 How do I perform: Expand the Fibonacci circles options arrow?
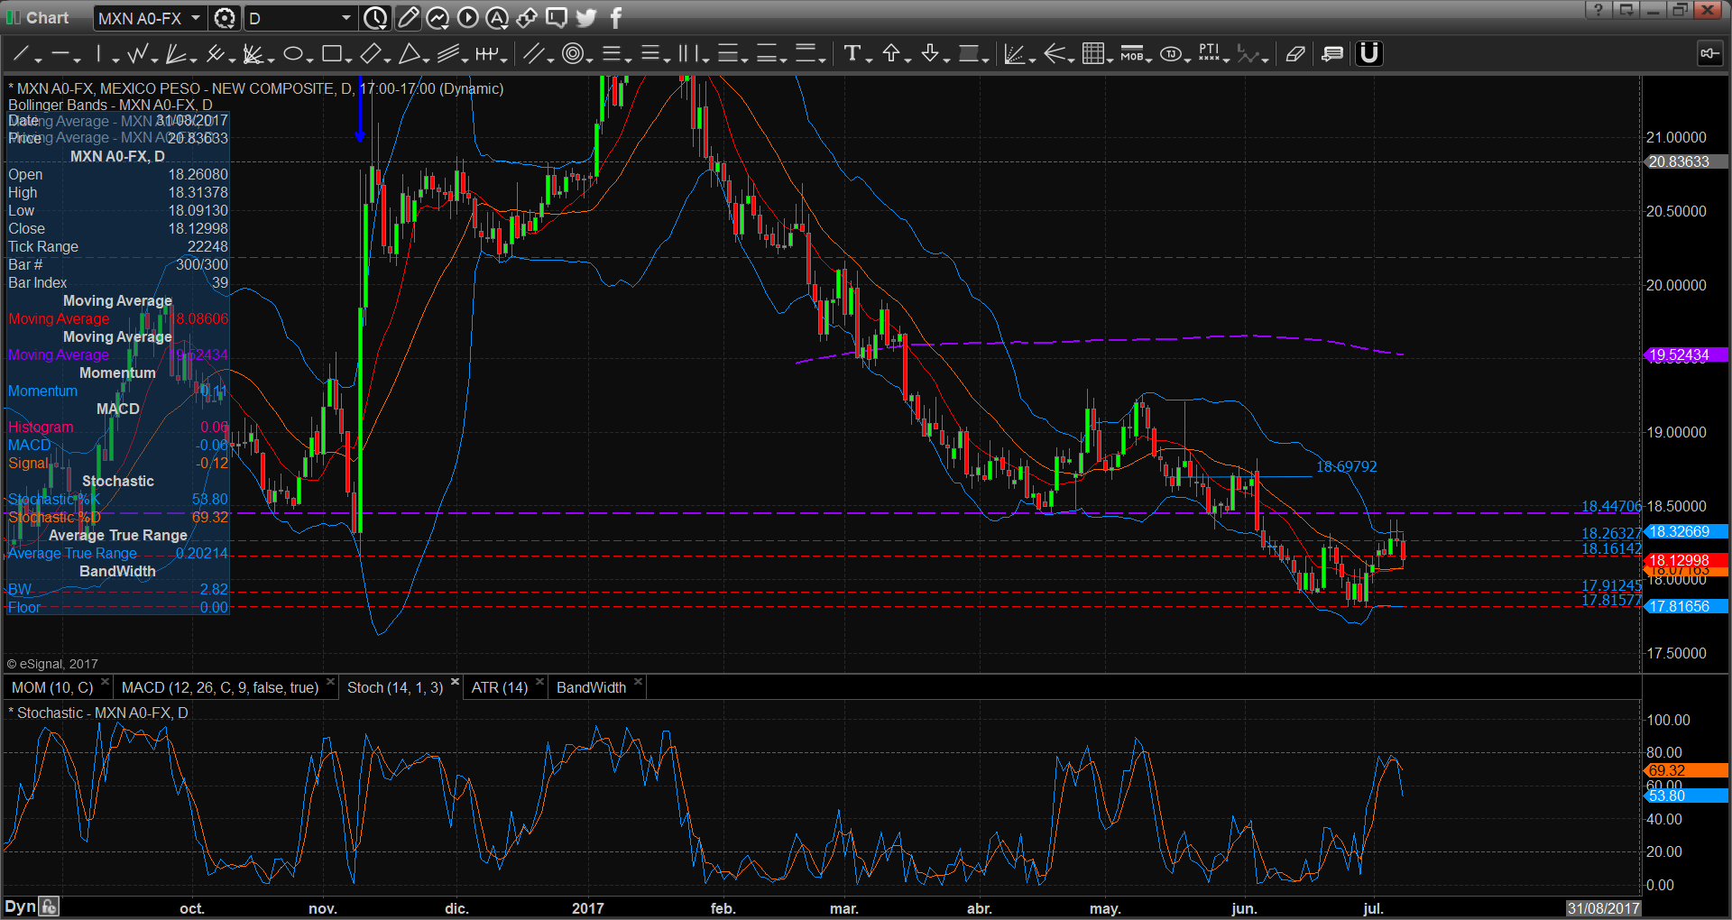[x=589, y=60]
